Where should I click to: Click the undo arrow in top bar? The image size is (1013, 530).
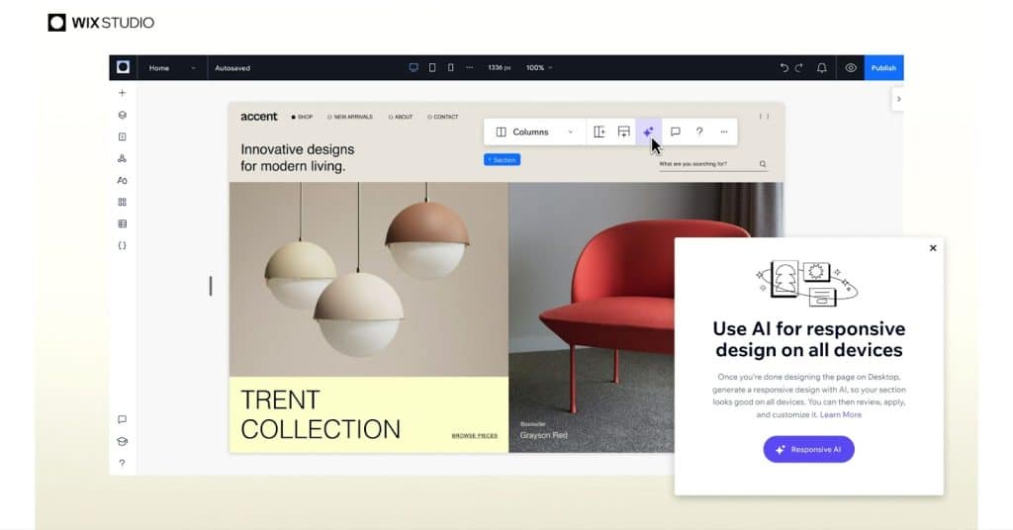[783, 68]
